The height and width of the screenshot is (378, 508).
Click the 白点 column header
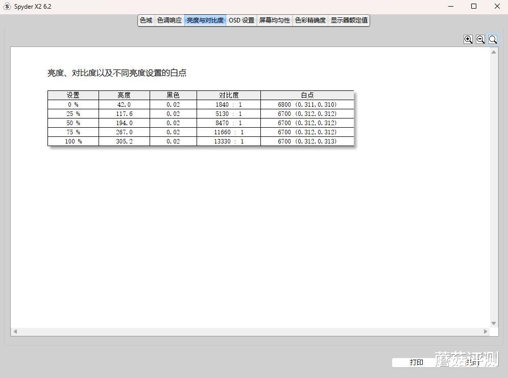point(307,95)
